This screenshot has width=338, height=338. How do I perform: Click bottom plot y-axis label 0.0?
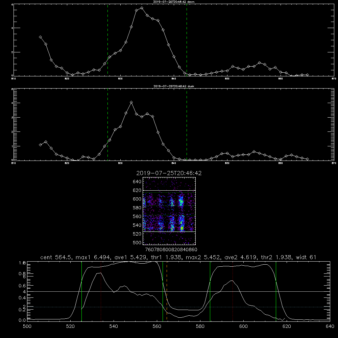(22, 320)
